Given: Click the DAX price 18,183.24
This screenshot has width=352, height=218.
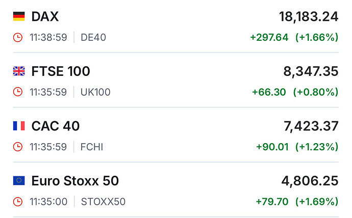Looking at the screenshot, I should click(x=308, y=17).
